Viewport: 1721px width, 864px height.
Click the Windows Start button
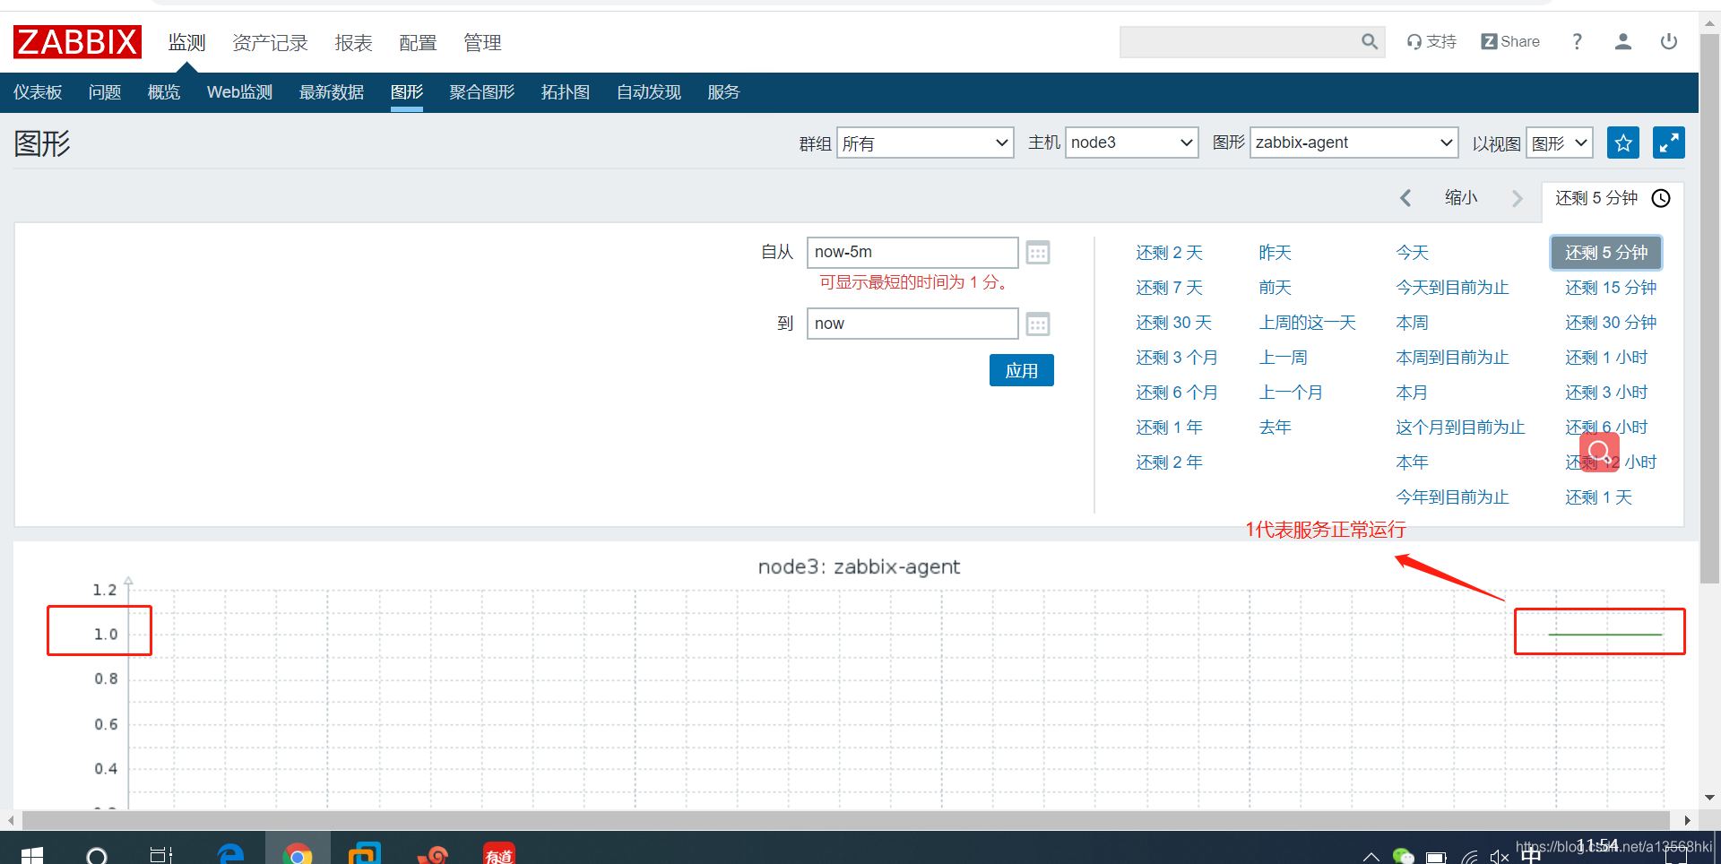[32, 855]
